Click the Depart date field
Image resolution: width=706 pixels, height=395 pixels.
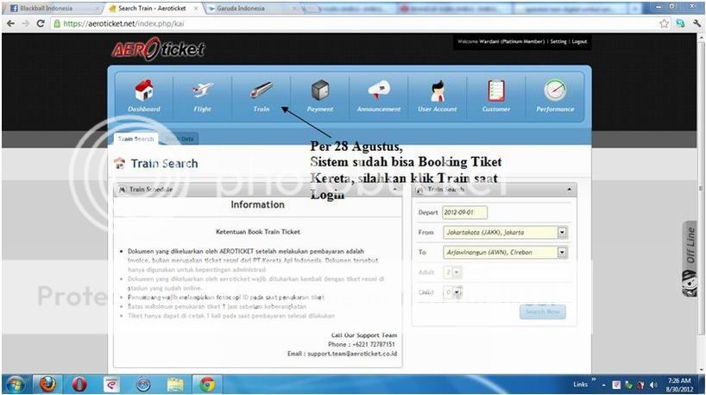coord(464,212)
